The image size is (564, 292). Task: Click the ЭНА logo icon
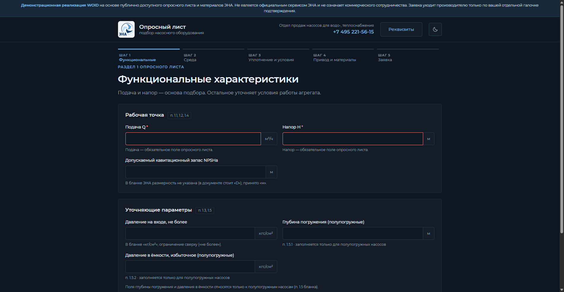point(126,29)
